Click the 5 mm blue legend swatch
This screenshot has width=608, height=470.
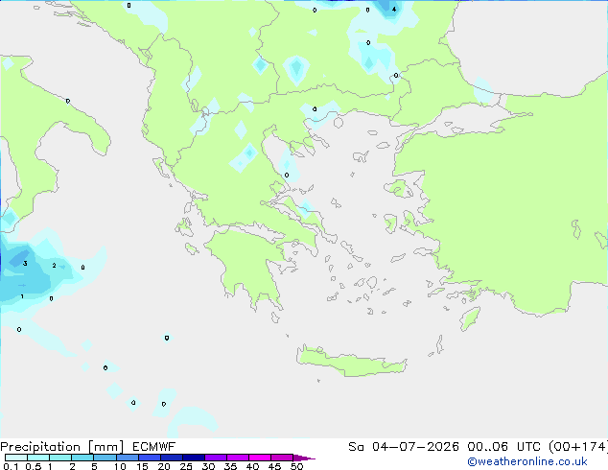[x=105, y=458]
